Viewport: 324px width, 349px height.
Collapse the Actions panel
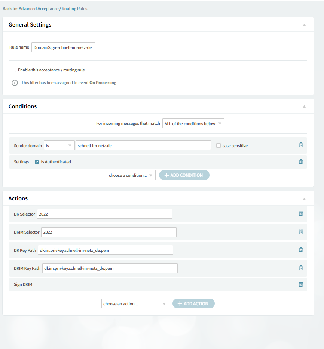pos(304,198)
